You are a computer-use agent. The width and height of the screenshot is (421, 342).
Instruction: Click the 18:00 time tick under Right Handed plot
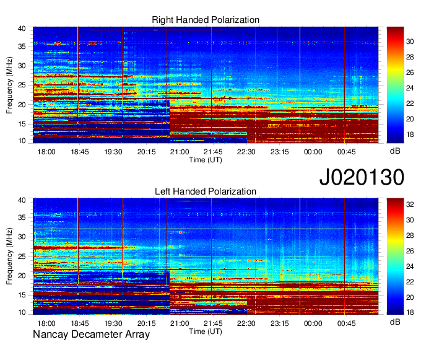point(46,152)
